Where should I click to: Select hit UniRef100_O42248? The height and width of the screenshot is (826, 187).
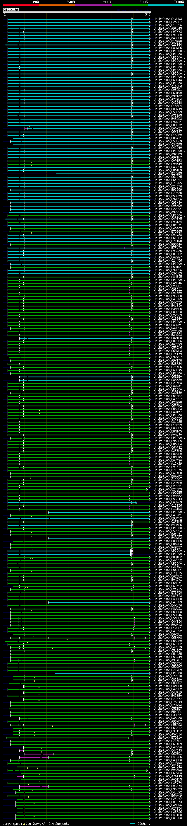tap(168, 103)
